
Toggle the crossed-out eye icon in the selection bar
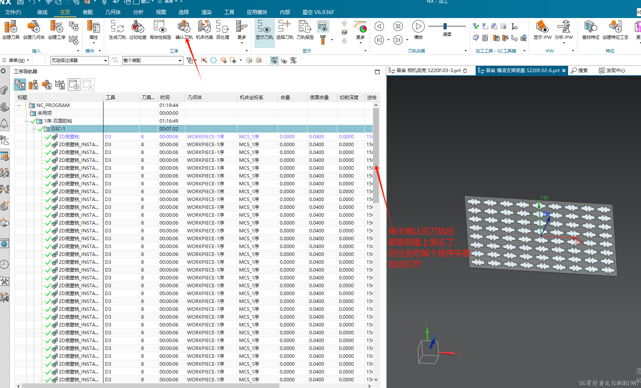point(293,60)
